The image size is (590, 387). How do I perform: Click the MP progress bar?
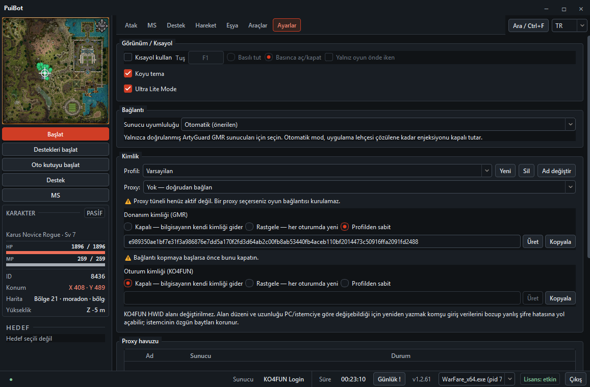(56, 265)
